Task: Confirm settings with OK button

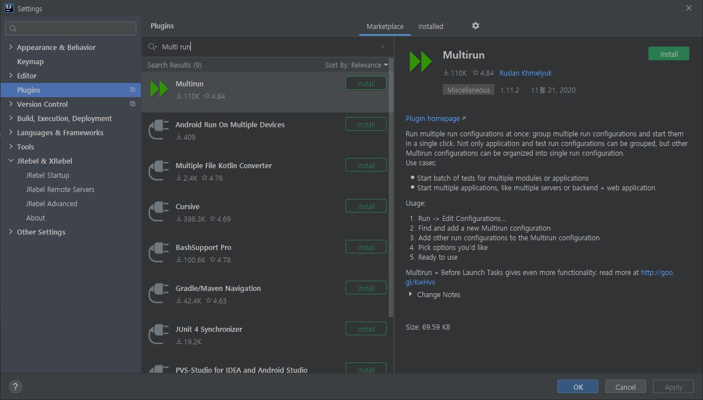Action: 578,387
